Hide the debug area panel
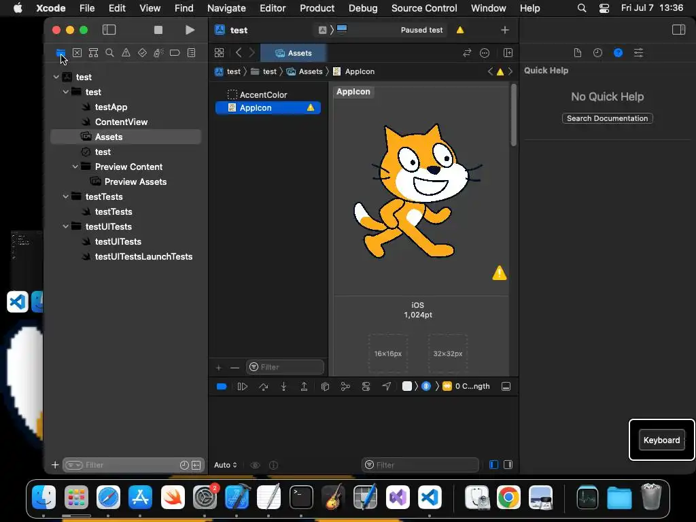696x522 pixels. pos(506,387)
